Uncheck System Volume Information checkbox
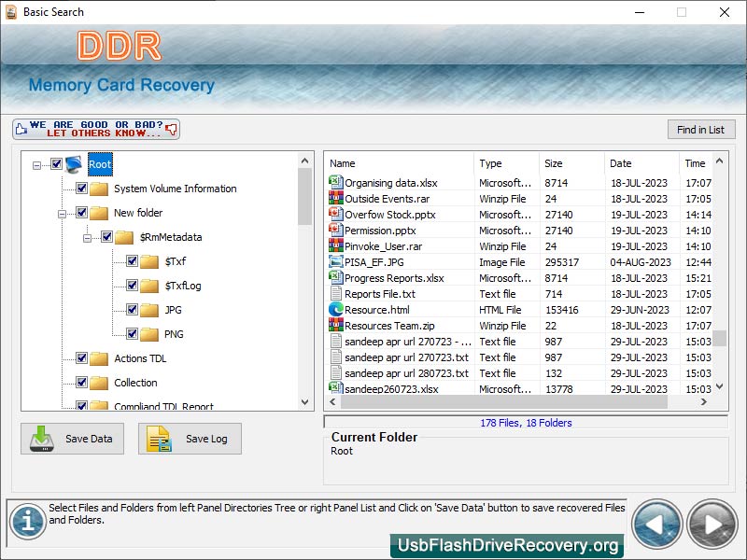 (x=81, y=189)
